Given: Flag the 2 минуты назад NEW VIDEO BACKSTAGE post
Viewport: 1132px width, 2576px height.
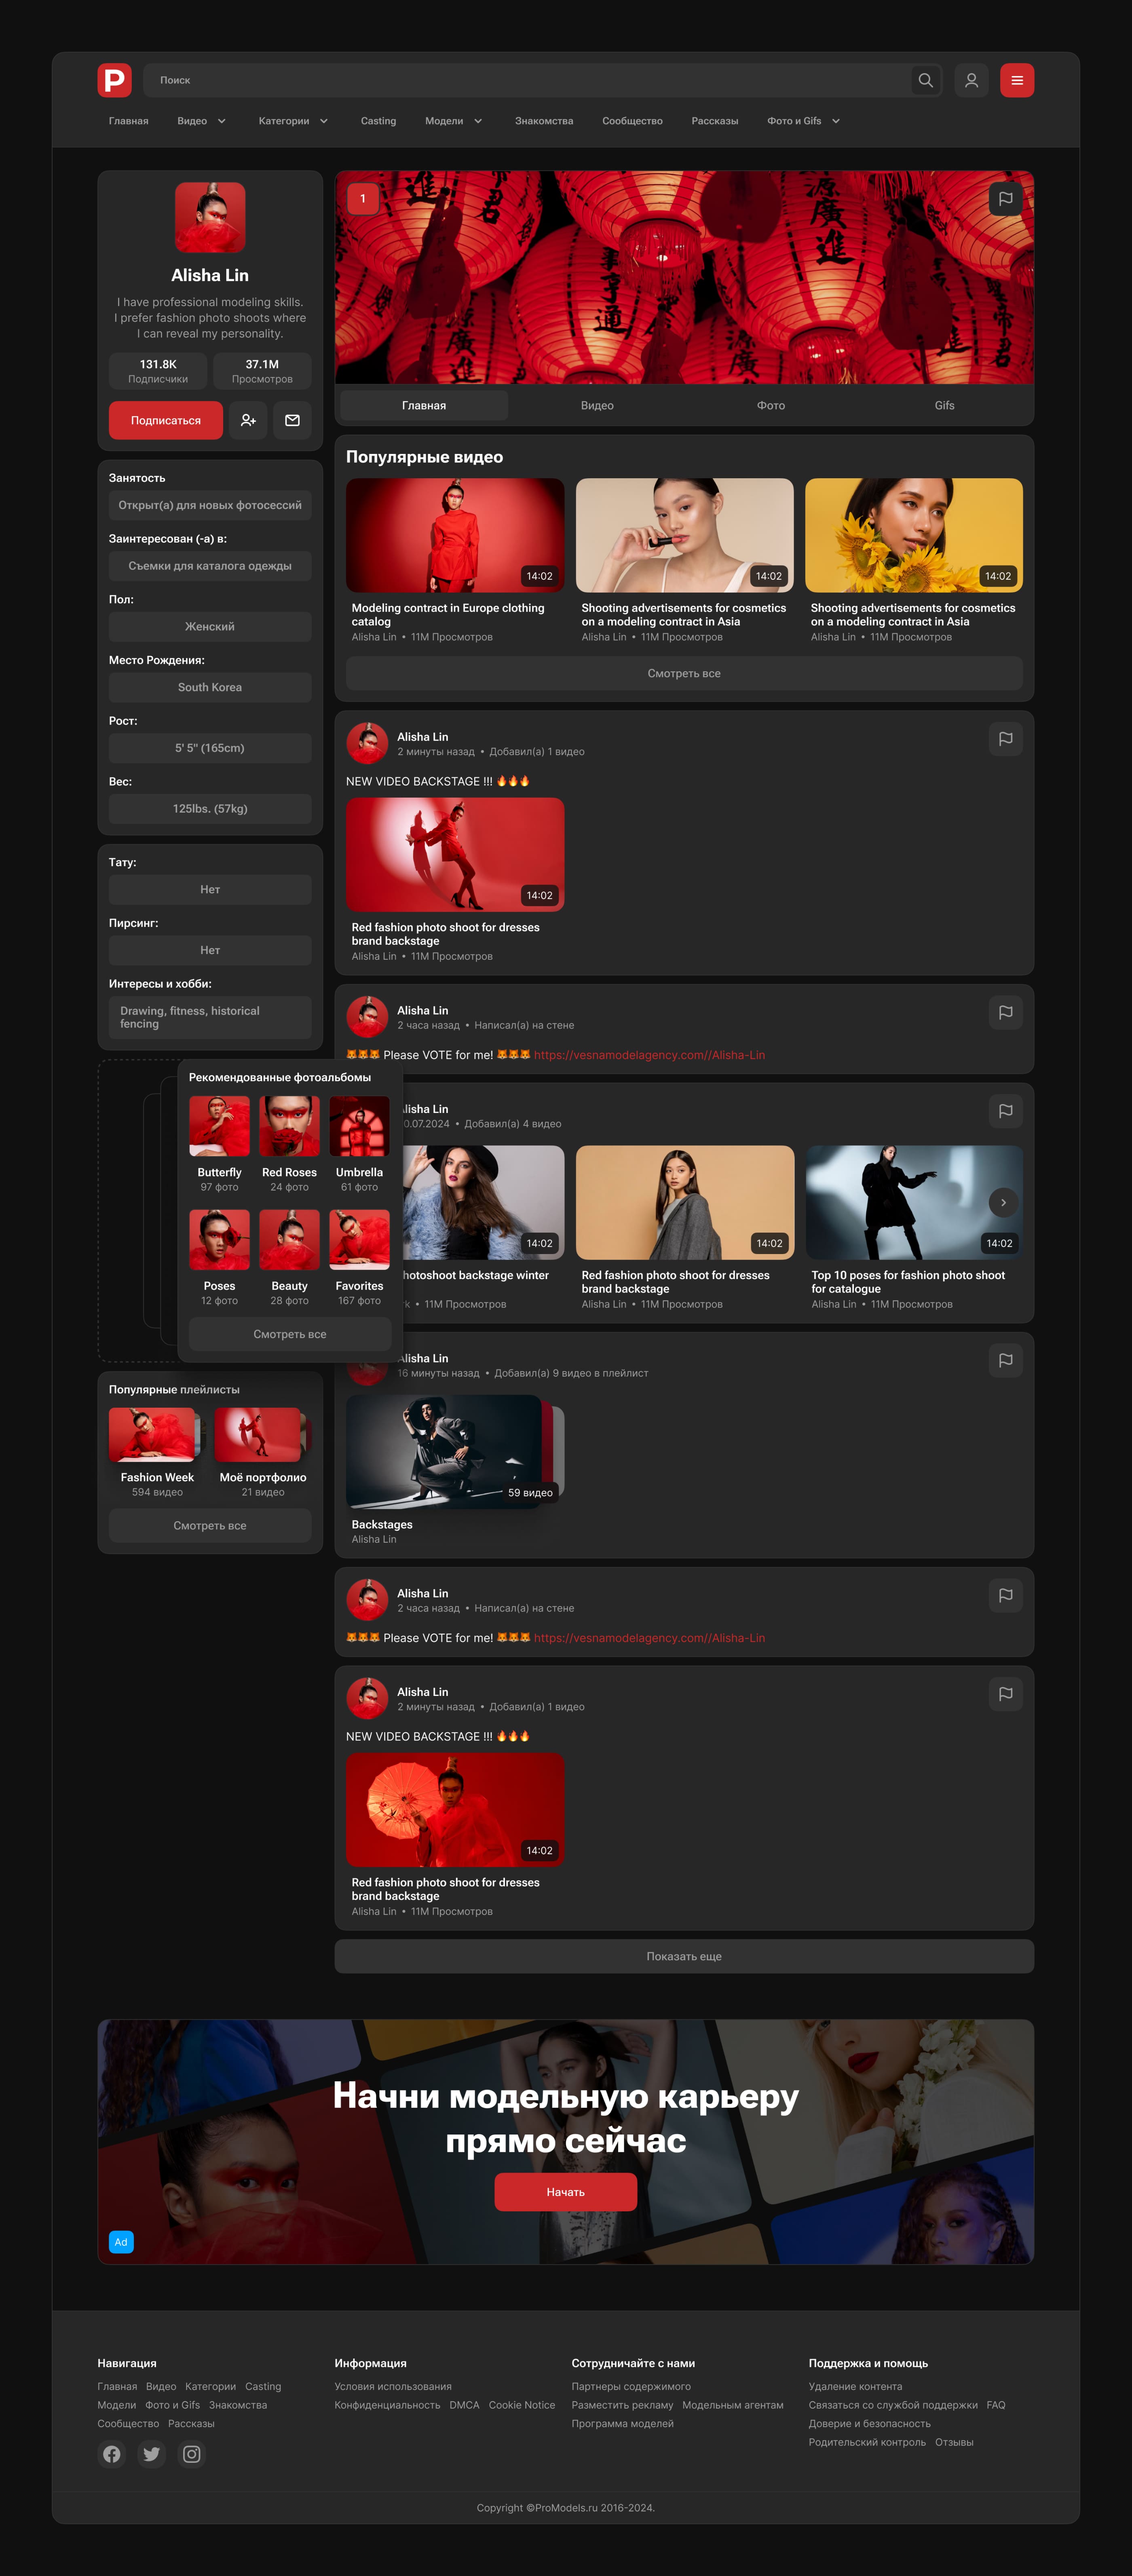Looking at the screenshot, I should tap(1005, 738).
